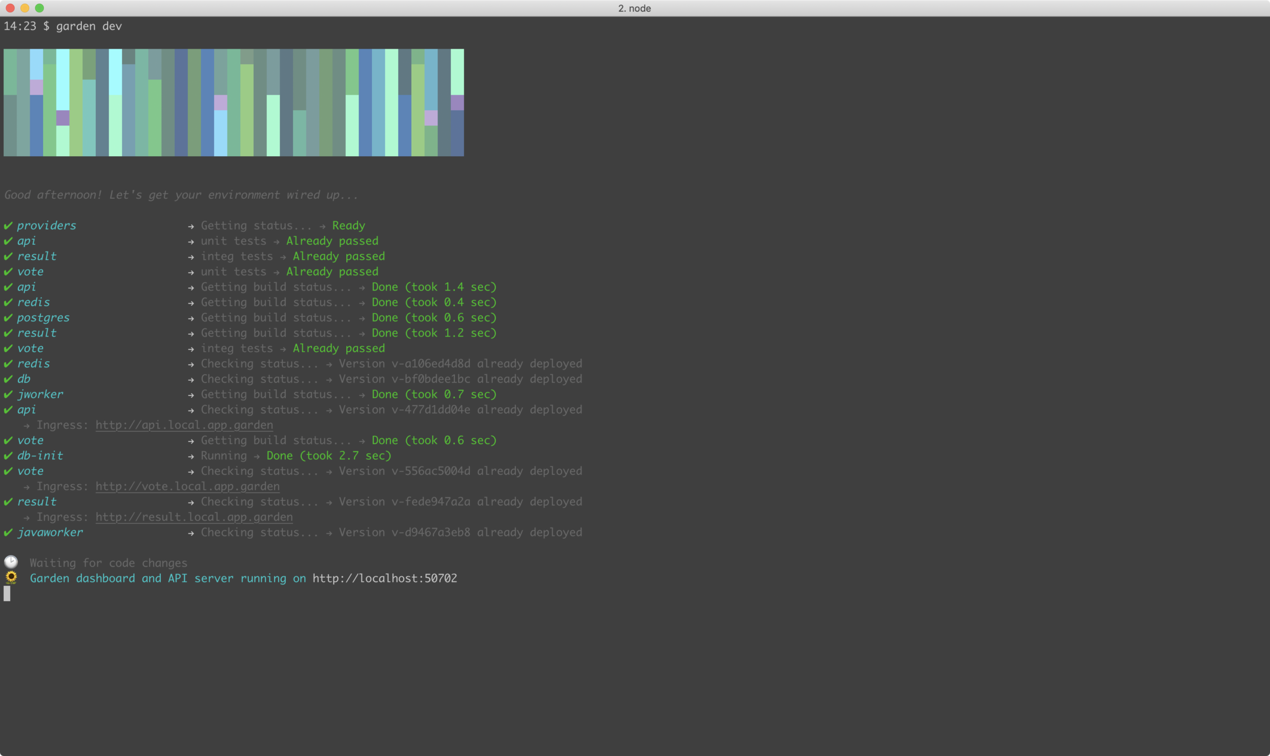Click the light mint bar at banner's right edge
1270x756 pixels.
pos(457,72)
